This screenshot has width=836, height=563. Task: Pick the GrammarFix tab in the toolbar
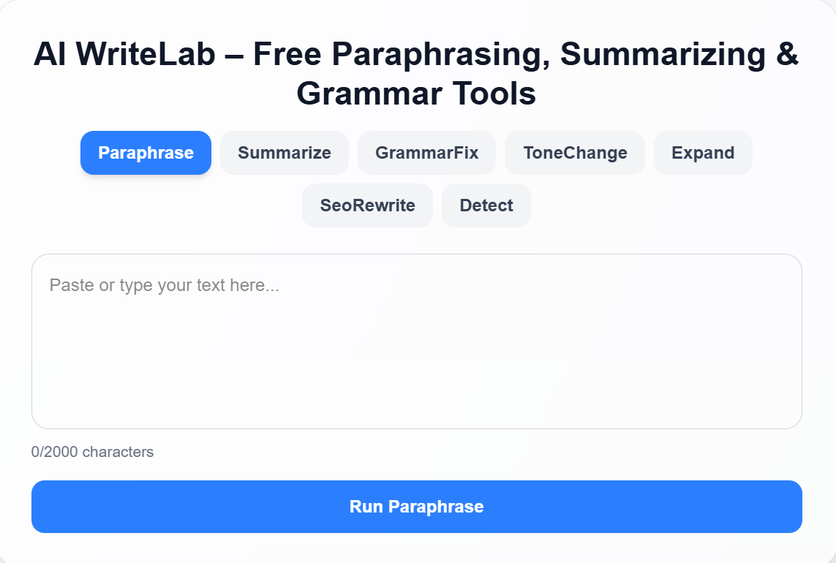(x=426, y=152)
